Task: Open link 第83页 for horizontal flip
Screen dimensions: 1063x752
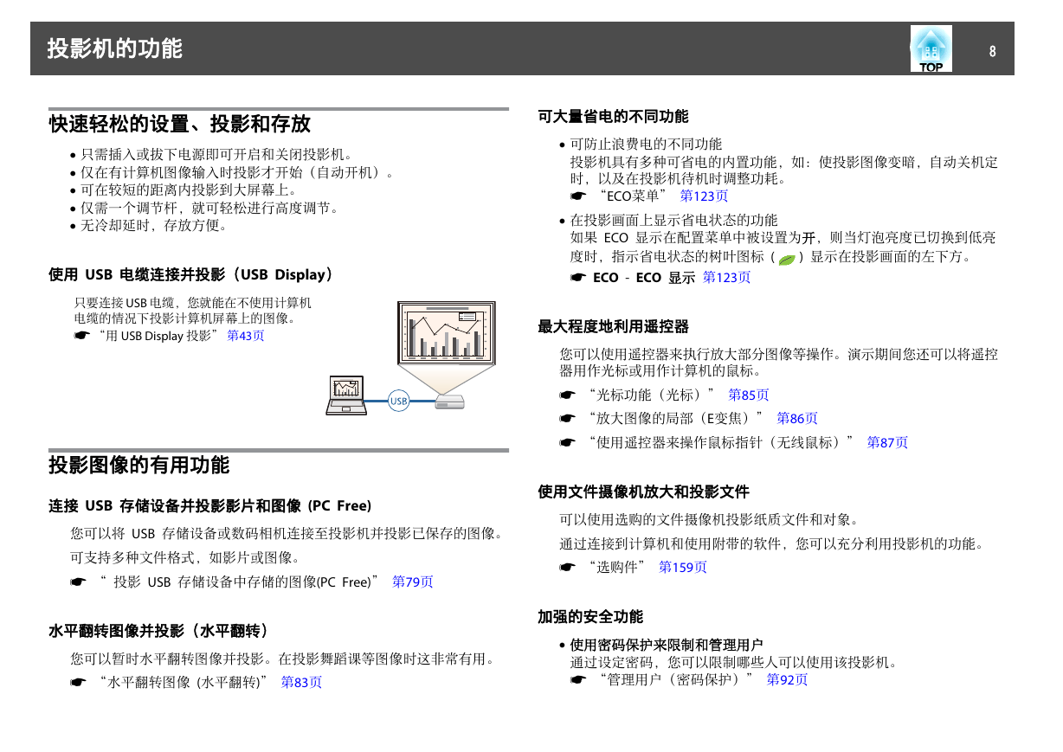Action: pyautogui.click(x=302, y=682)
